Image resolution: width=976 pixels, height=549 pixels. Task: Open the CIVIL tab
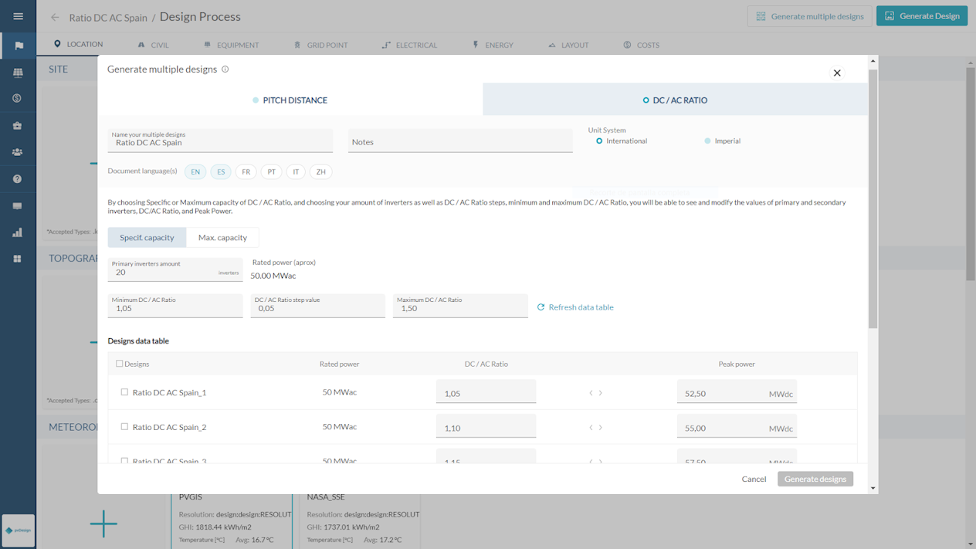tap(153, 45)
